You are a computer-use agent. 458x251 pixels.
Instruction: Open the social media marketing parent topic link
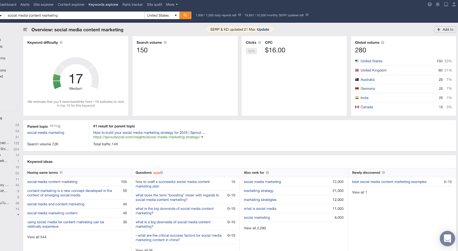click(x=46, y=133)
